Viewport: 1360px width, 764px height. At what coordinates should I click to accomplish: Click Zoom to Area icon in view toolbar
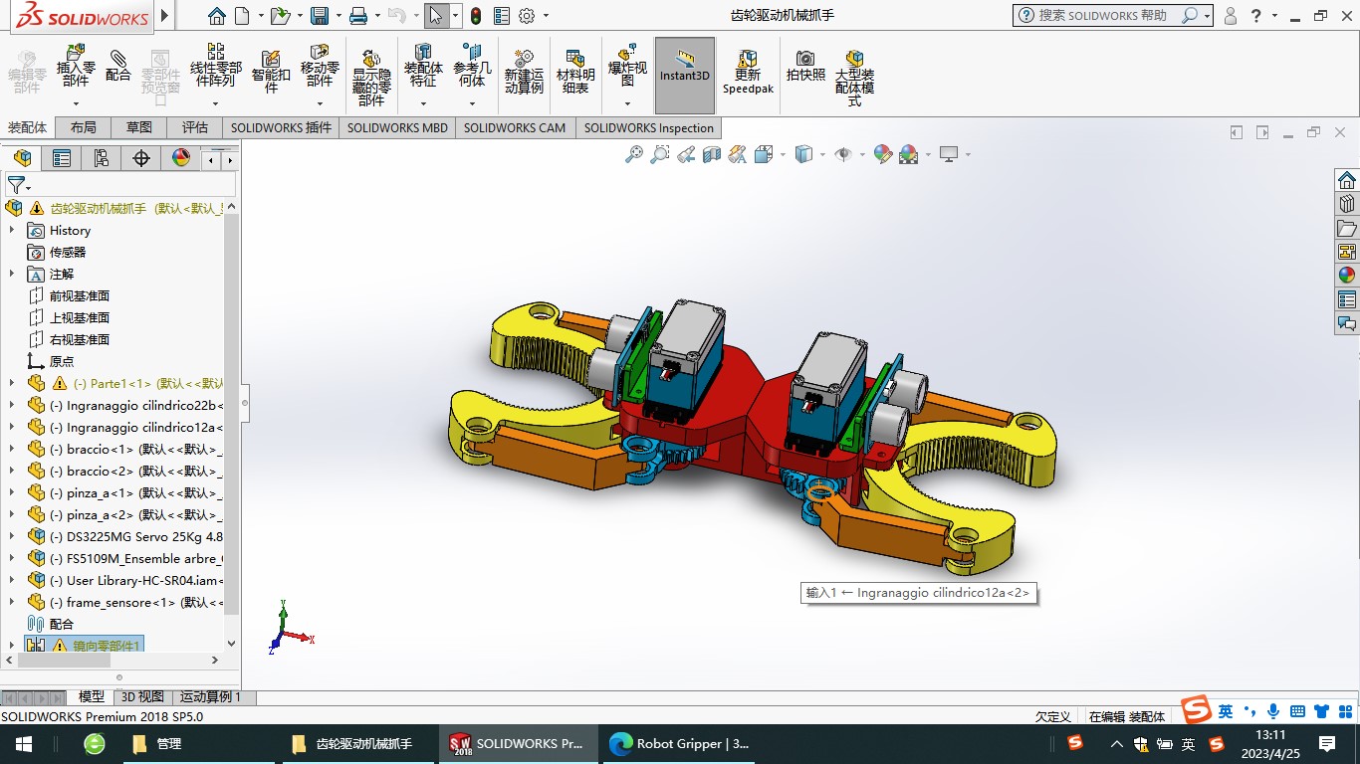click(660, 154)
